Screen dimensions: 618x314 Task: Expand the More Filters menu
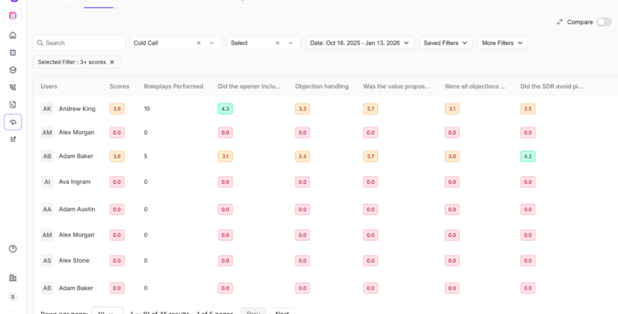(502, 43)
